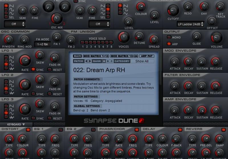Click the KEY TRACK knob
228x159 pixels.
220,6
